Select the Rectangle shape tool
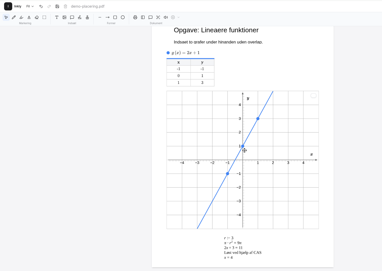Image resolution: width=382 pixels, height=271 pixels. pos(115,17)
